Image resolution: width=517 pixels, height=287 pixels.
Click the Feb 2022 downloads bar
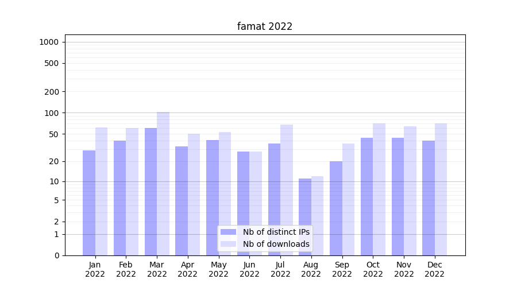tap(132, 191)
